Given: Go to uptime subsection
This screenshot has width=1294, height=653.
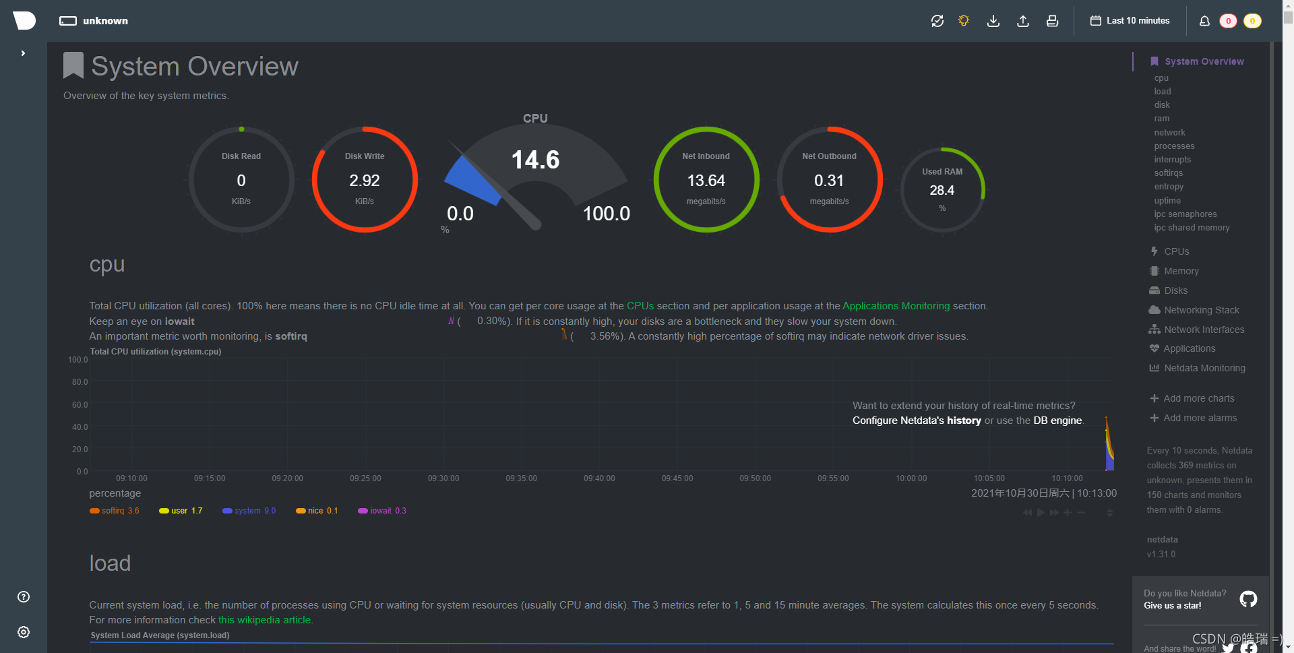Looking at the screenshot, I should tap(1167, 201).
